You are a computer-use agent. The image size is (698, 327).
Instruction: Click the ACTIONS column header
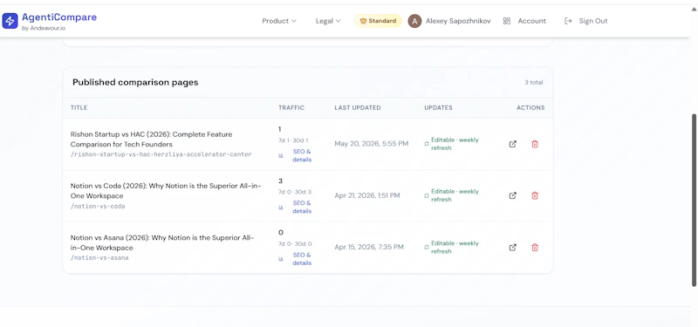click(x=530, y=107)
